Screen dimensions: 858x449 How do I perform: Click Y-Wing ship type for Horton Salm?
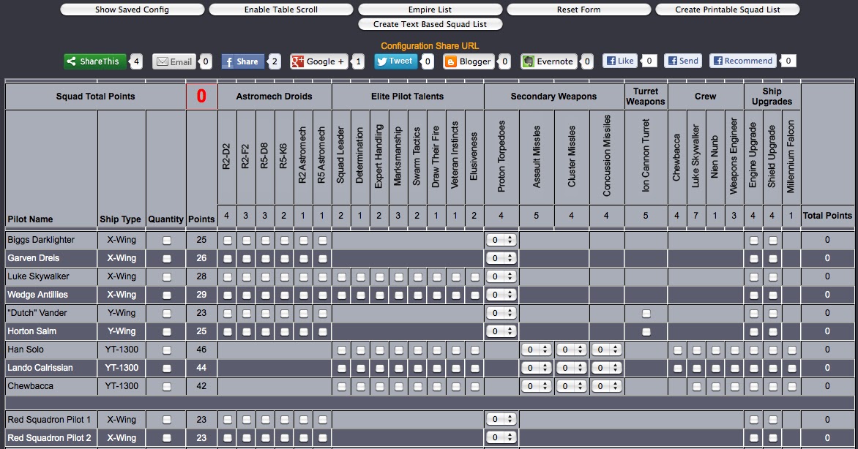122,331
